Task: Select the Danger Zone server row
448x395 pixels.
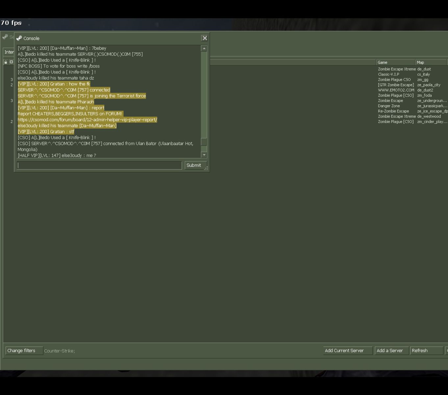Action: click(411, 106)
